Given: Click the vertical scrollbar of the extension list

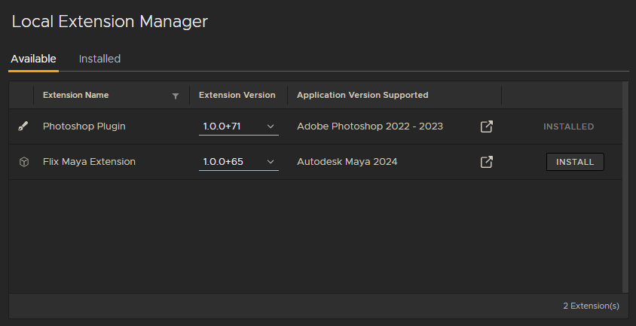Looking at the screenshot, I should click(625, 187).
